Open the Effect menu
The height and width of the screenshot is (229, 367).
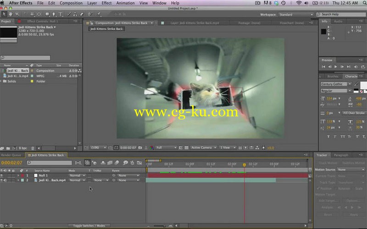[x=106, y=3]
